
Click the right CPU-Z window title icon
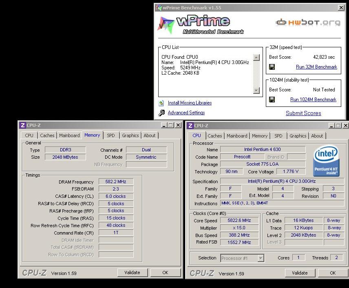point(190,126)
